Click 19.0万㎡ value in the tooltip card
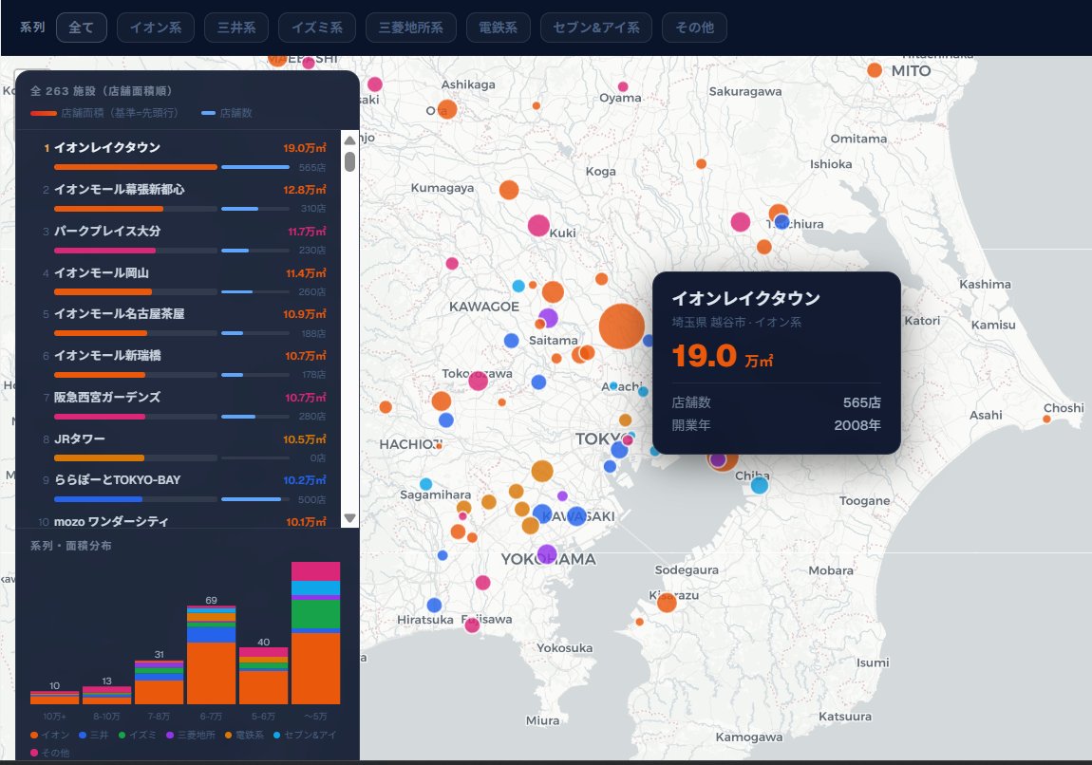1092x765 pixels. (x=723, y=356)
